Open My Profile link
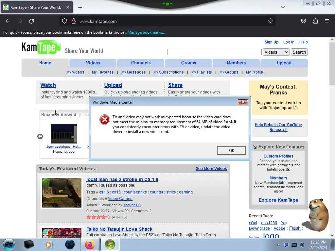The width and height of the screenshot is (335, 251). [x=255, y=72]
